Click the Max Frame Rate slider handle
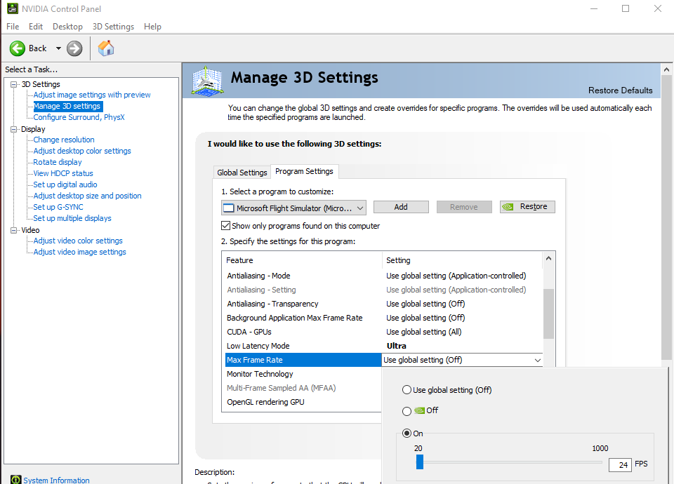This screenshot has height=484, width=674. pos(420,462)
